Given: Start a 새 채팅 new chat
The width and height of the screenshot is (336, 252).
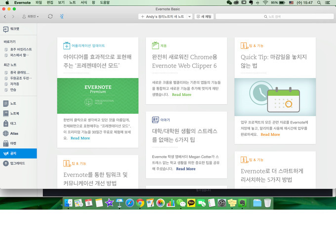Looking at the screenshot, I should click(204, 16).
